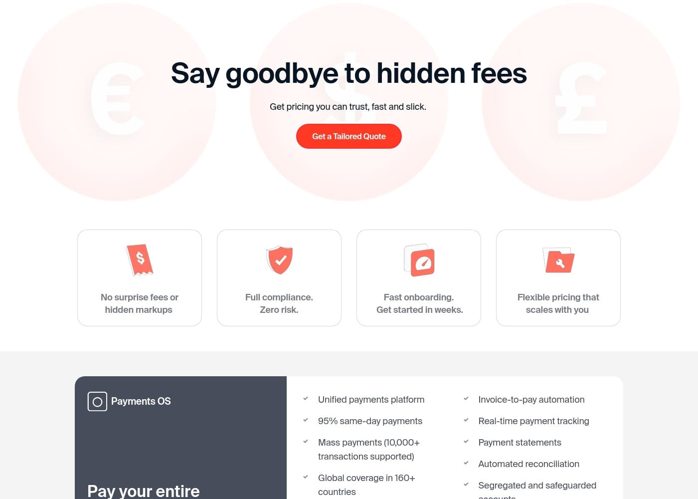Select Flexible pricing that scales card
The height and width of the screenshot is (499, 698).
[558, 278]
